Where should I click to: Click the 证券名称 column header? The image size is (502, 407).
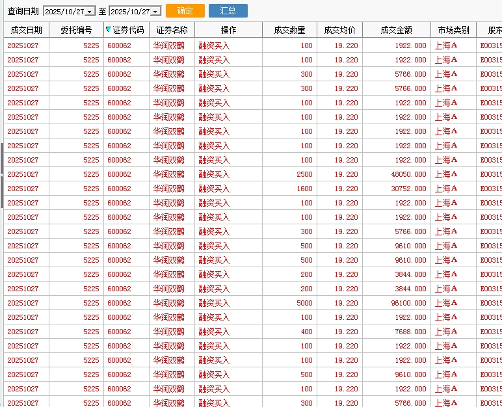pos(172,30)
